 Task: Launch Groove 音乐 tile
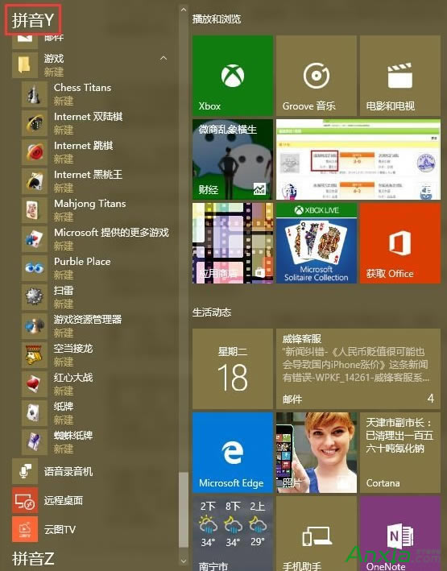(317, 76)
